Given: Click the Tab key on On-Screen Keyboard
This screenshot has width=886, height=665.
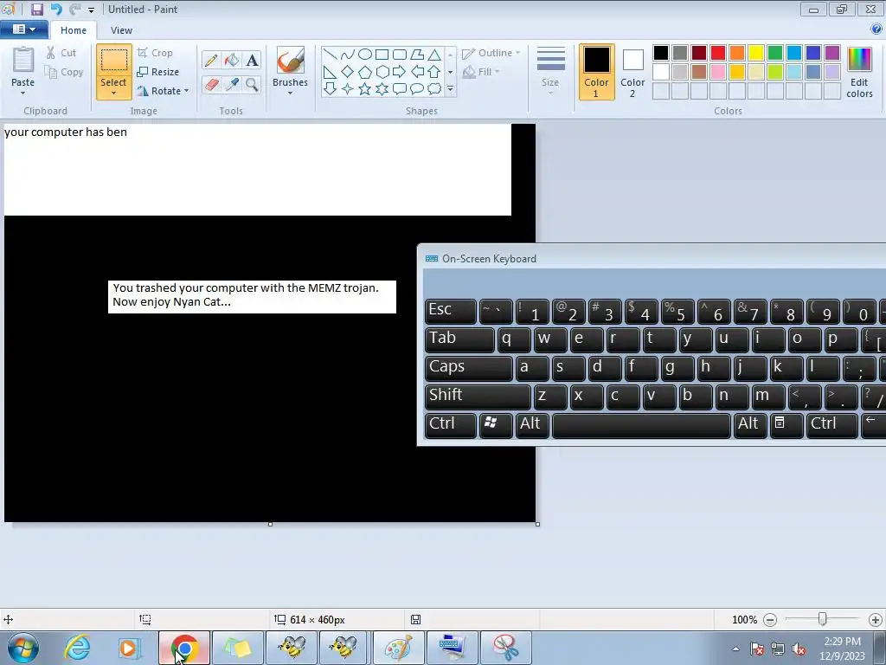Looking at the screenshot, I should [x=459, y=339].
